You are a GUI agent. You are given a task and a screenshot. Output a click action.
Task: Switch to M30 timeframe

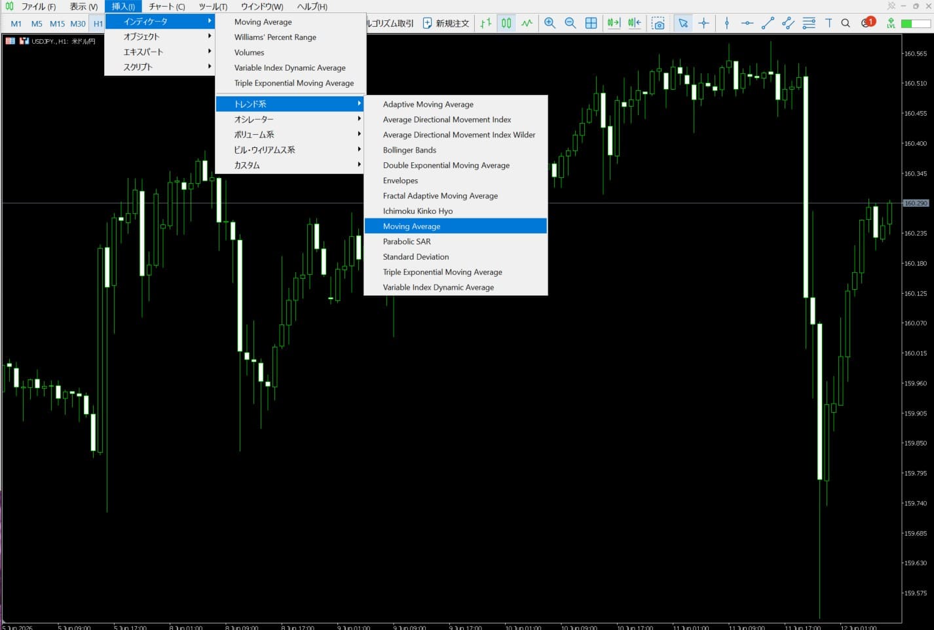tap(78, 24)
